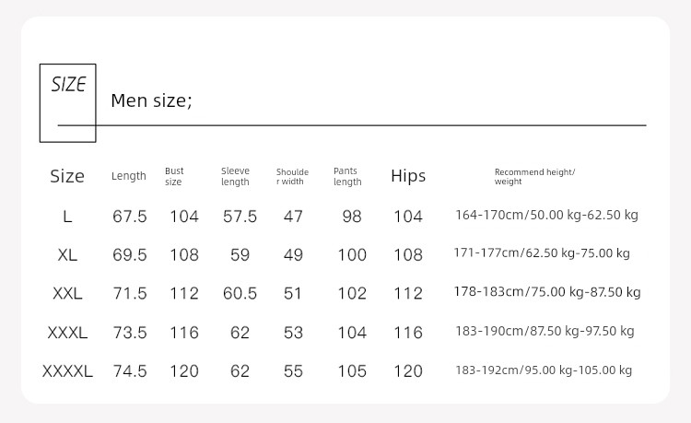Click the 105 pants length value
This screenshot has width=691, height=423.
352,371
